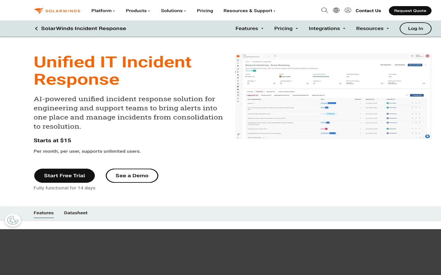Expand Resources & Support menu
441x275 pixels.
click(x=249, y=11)
